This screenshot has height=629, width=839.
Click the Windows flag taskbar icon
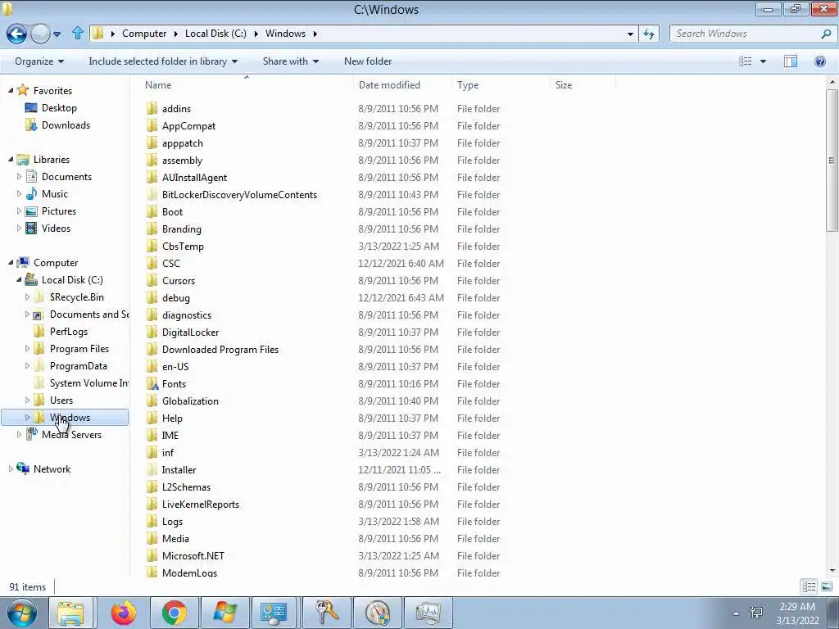(224, 613)
